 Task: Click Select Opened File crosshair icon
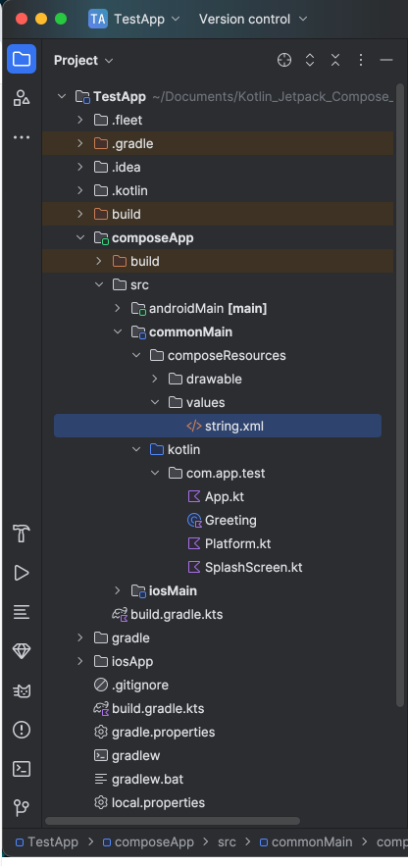pos(284,60)
